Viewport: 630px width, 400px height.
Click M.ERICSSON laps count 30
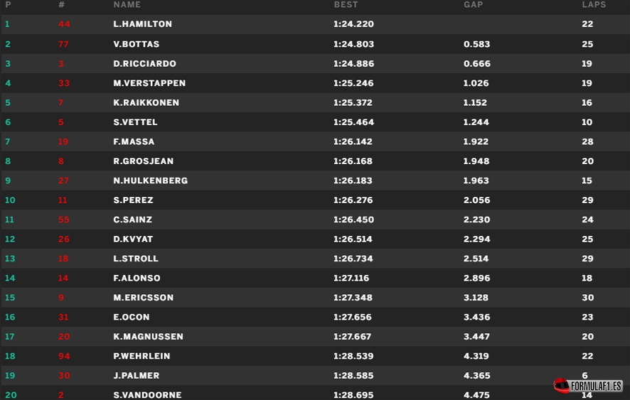588,298
